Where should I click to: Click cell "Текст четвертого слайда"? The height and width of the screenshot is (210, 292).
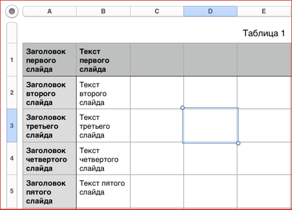click(103, 159)
